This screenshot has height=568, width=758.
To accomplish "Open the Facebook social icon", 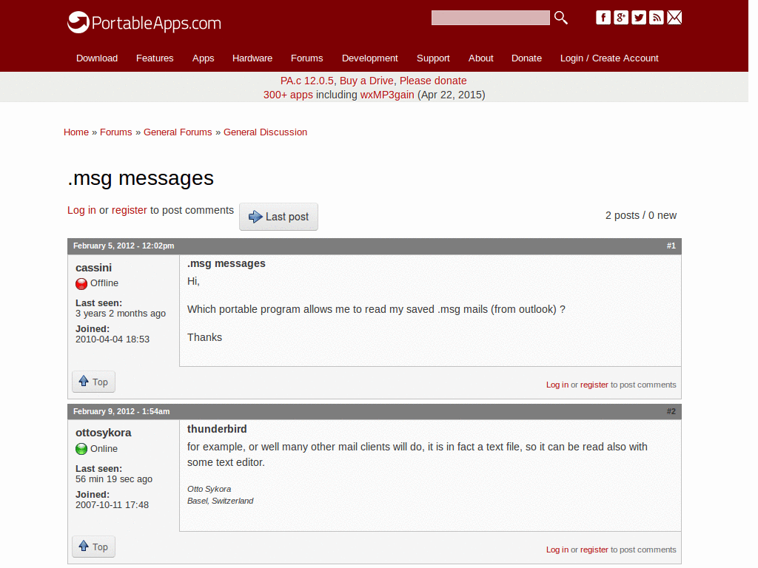I will (x=603, y=18).
